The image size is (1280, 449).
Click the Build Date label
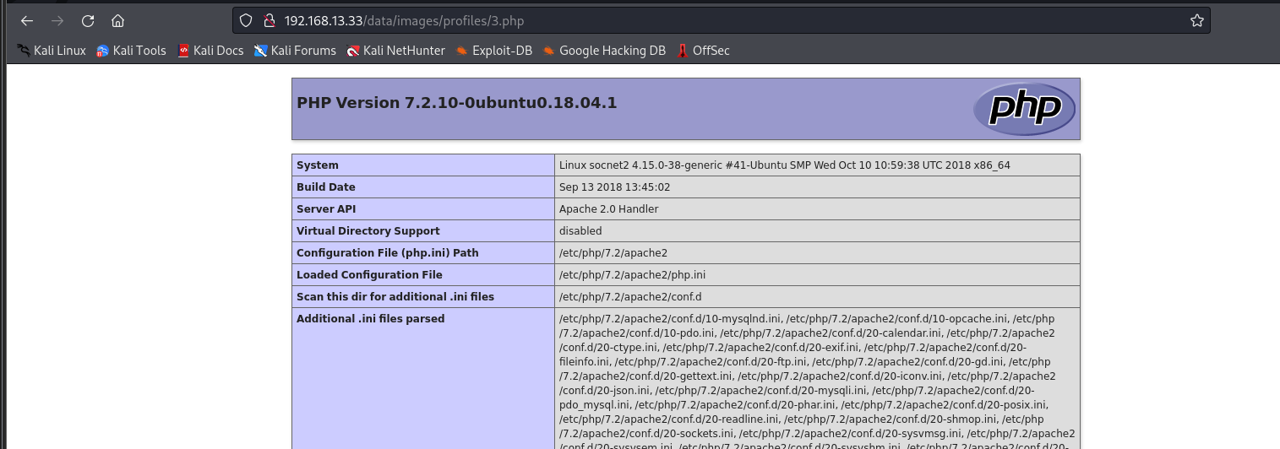pos(326,187)
